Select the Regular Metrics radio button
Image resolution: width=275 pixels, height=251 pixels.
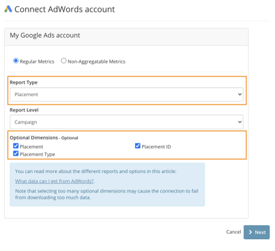pos(16,61)
